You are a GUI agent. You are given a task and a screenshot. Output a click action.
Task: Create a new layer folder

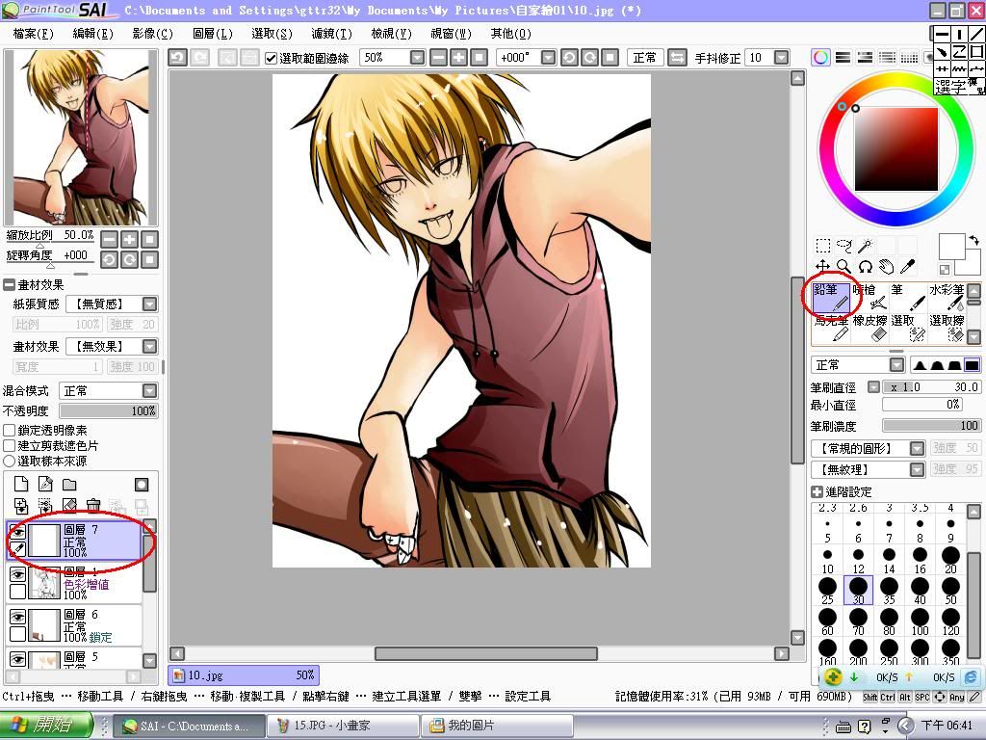[69, 484]
